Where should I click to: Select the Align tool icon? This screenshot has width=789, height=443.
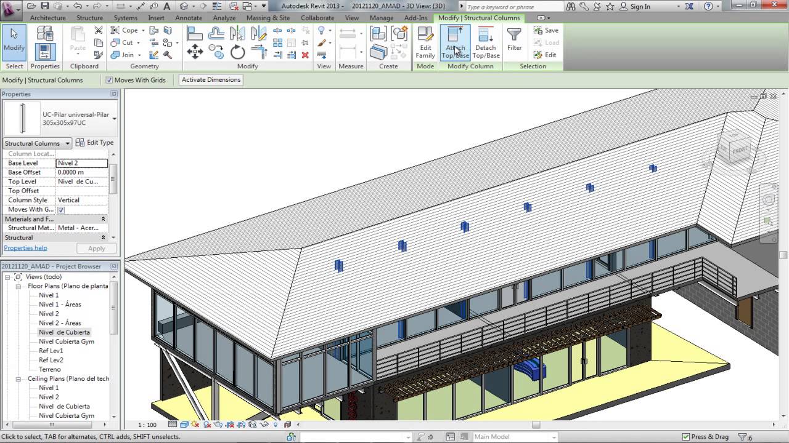[x=195, y=33]
